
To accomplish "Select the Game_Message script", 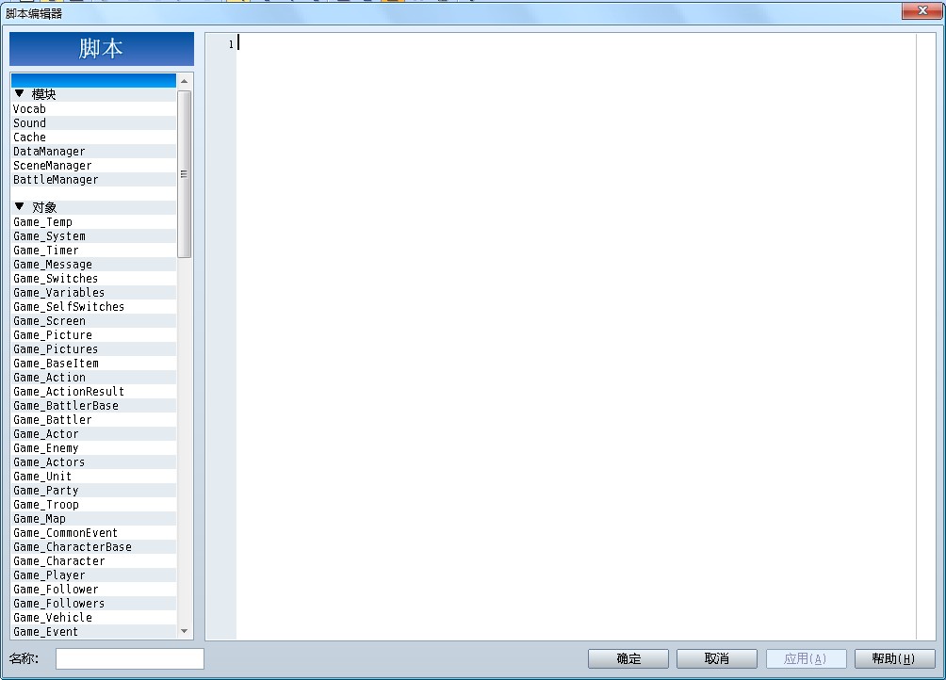I will click(x=94, y=264).
